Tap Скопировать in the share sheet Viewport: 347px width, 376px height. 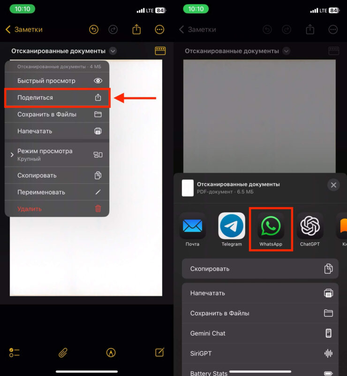tap(260, 269)
